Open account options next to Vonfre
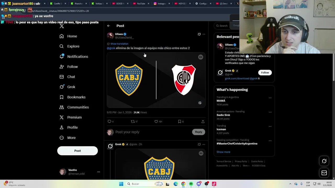The width and height of the screenshot is (335, 188). 98,172
